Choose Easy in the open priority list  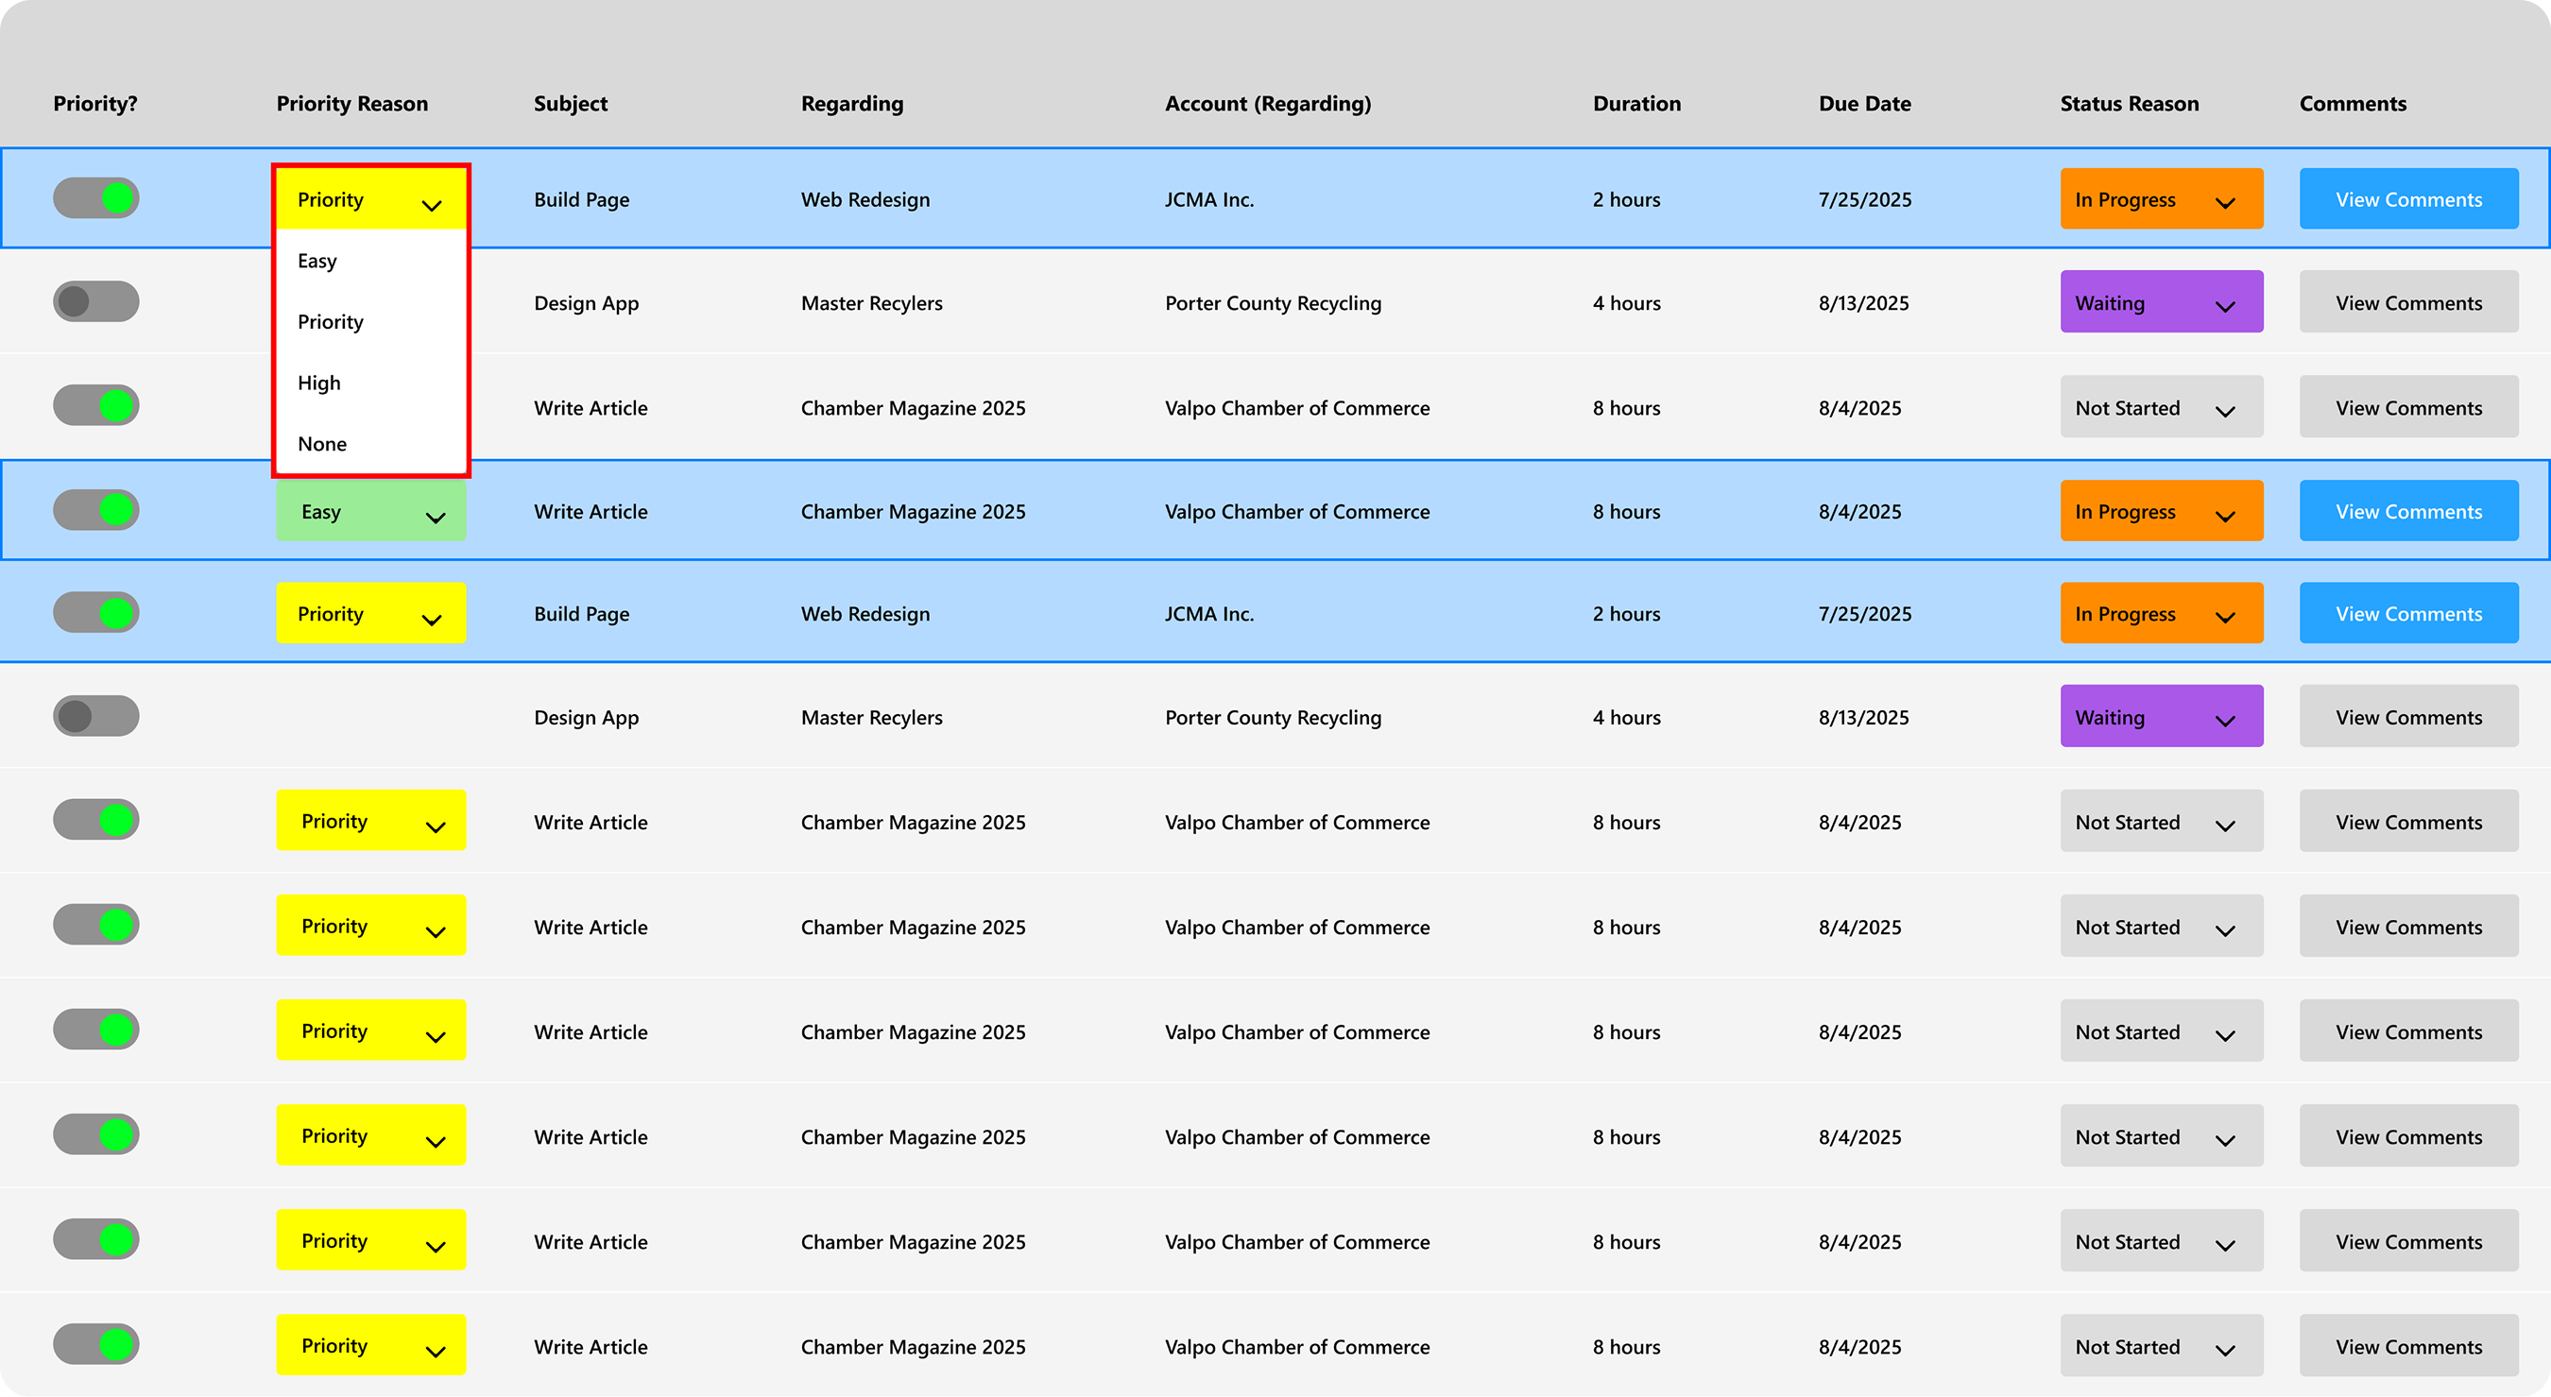coord(317,261)
